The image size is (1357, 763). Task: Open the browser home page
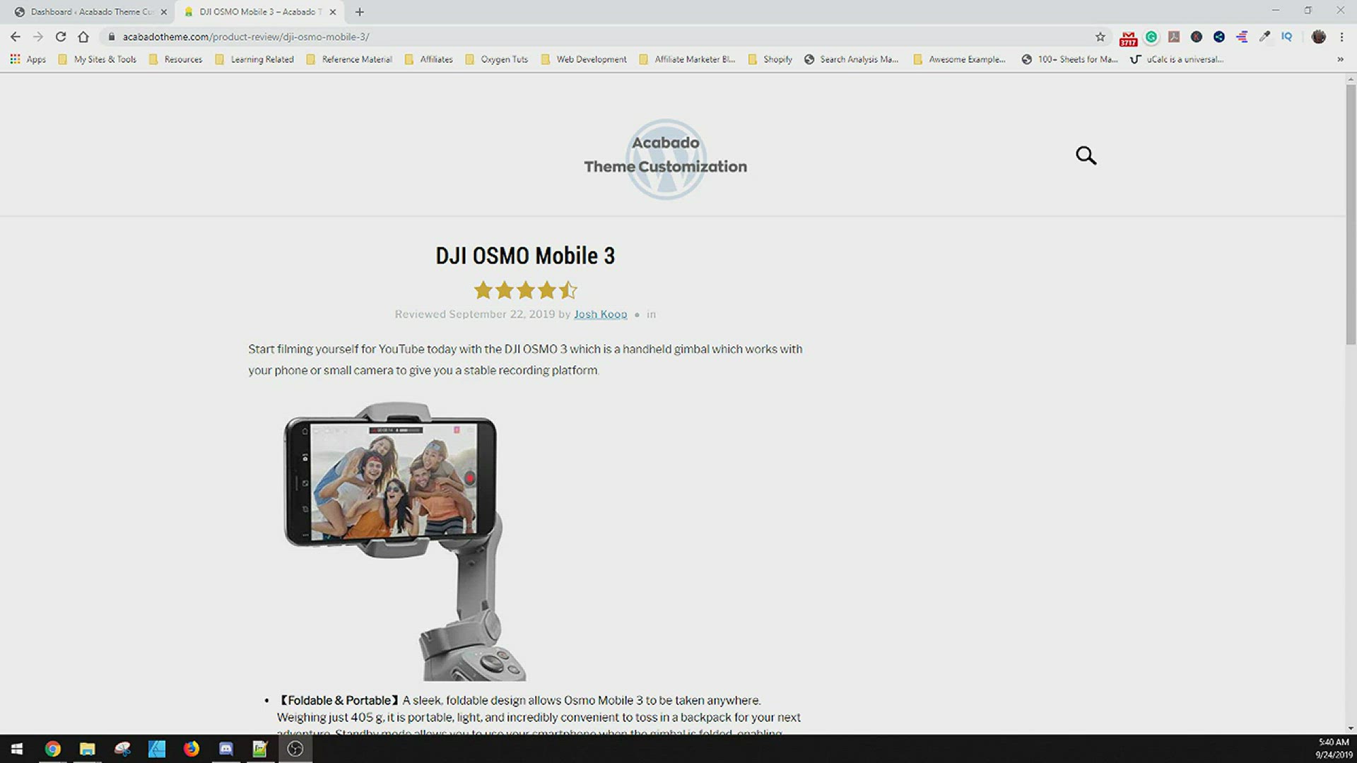click(x=83, y=37)
